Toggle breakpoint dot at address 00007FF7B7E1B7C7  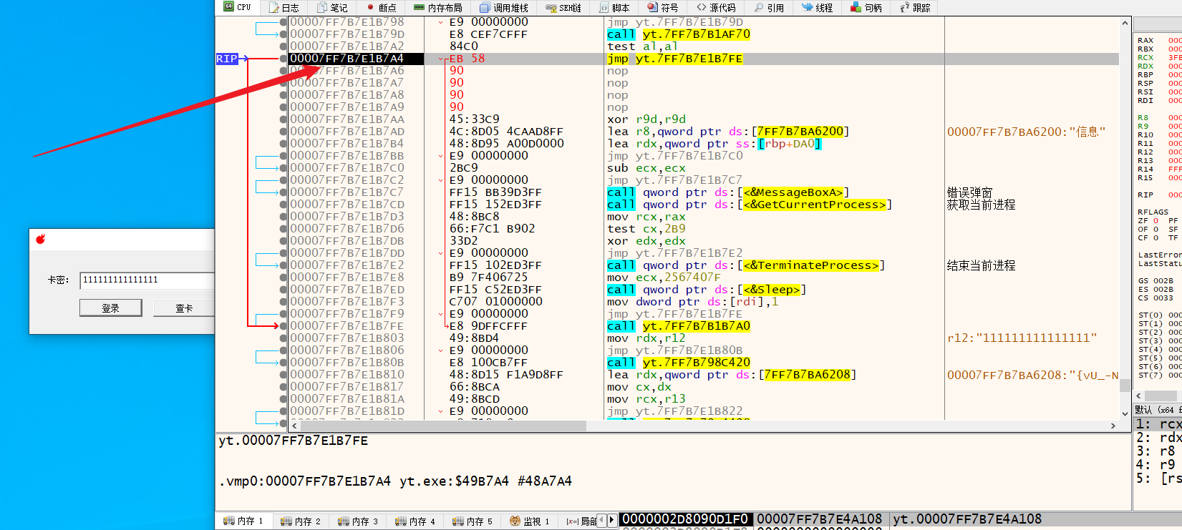284,192
